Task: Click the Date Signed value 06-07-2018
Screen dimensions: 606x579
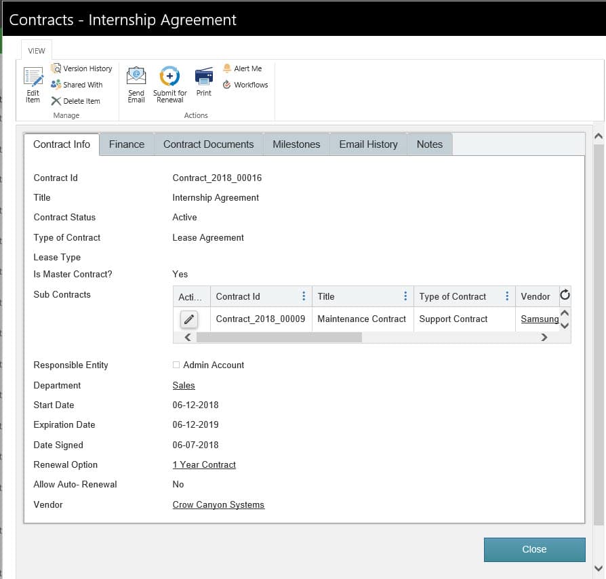Action: [195, 445]
